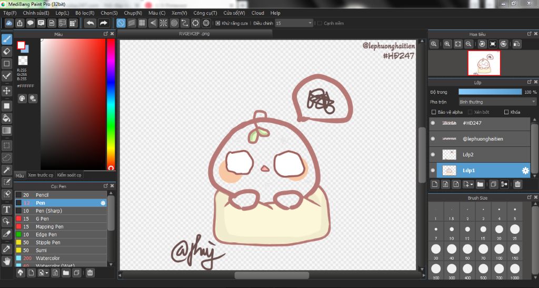Select the G Pen brush
The height and width of the screenshot is (288, 539).
point(61,219)
